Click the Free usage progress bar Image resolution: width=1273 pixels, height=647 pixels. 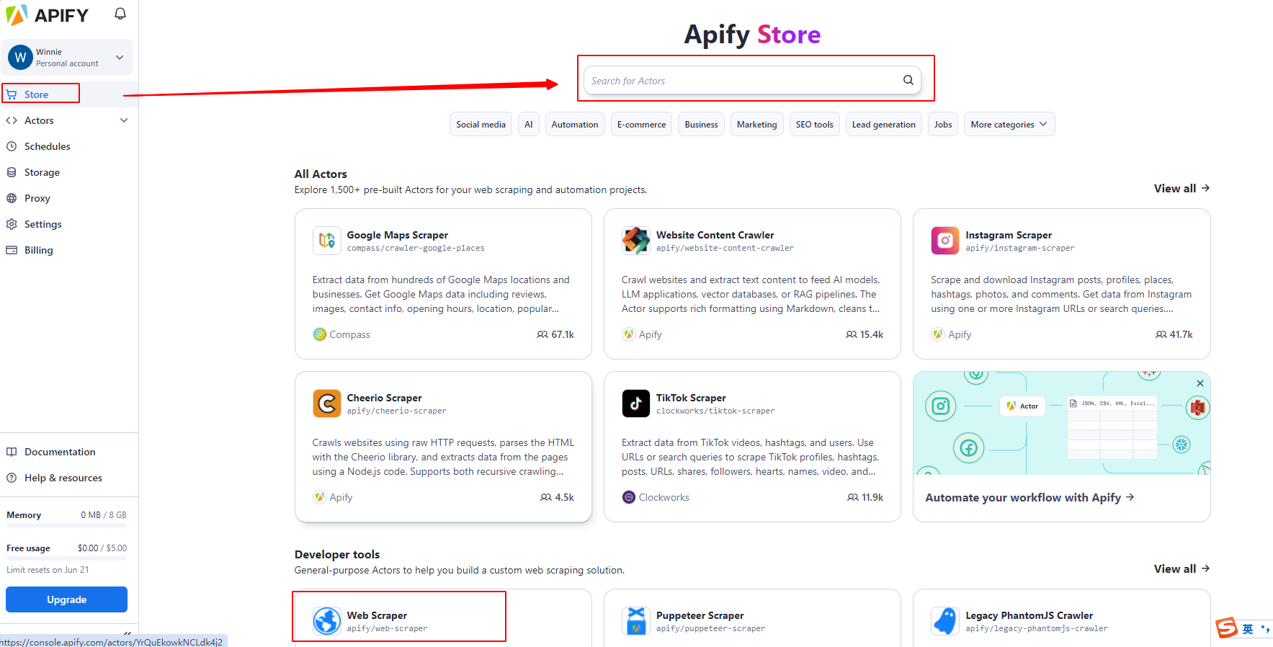66,558
